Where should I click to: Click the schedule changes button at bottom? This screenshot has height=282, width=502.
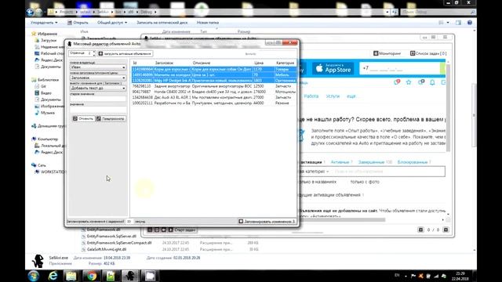pyautogui.click(x=267, y=221)
